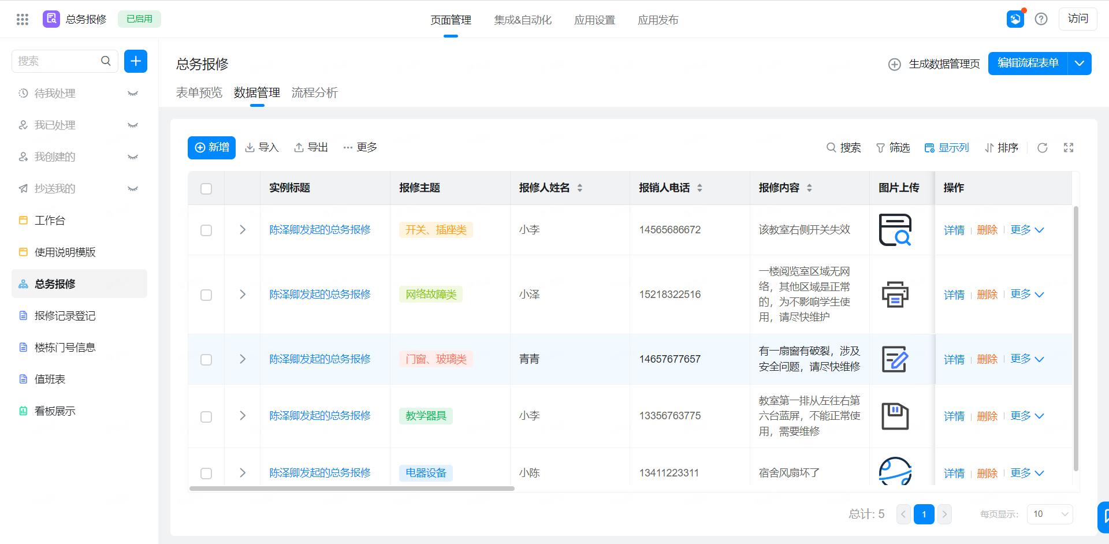Screen dimensions: 1109x544
Task: Click the refresh table icon
Action: pos(1043,148)
